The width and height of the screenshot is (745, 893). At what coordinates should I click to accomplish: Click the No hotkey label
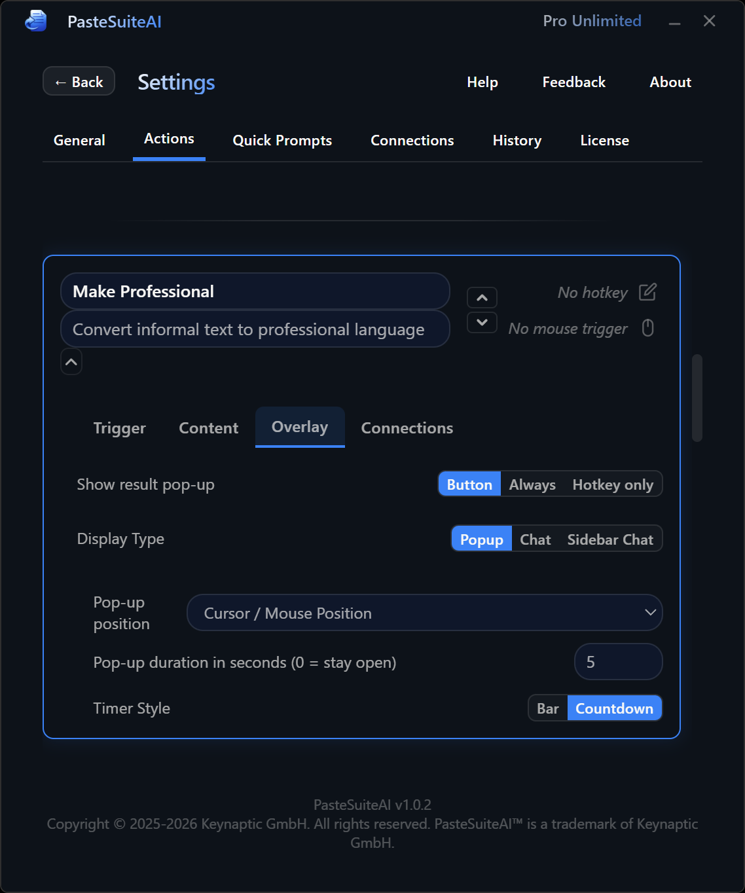click(592, 292)
